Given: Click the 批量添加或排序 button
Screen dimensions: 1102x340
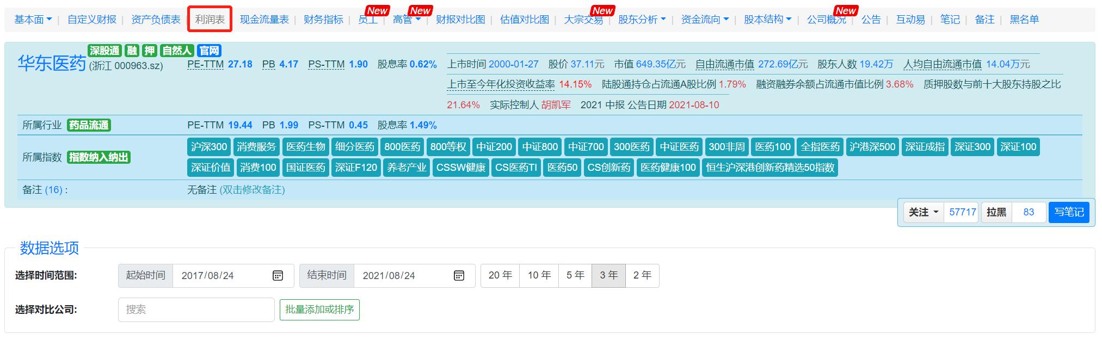Looking at the screenshot, I should point(319,310).
